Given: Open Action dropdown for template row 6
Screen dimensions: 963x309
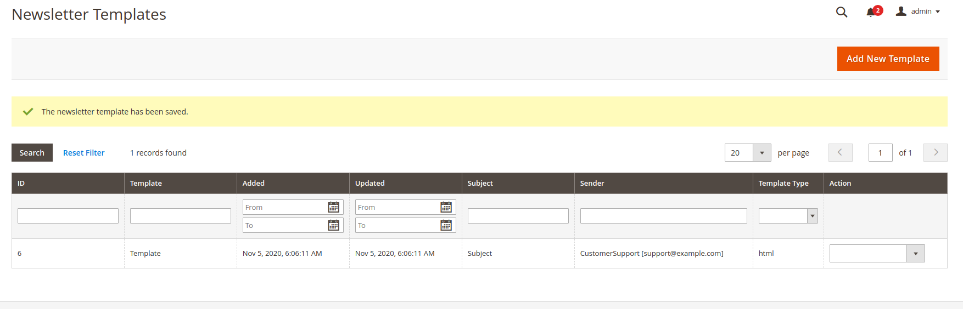Looking at the screenshot, I should (877, 254).
